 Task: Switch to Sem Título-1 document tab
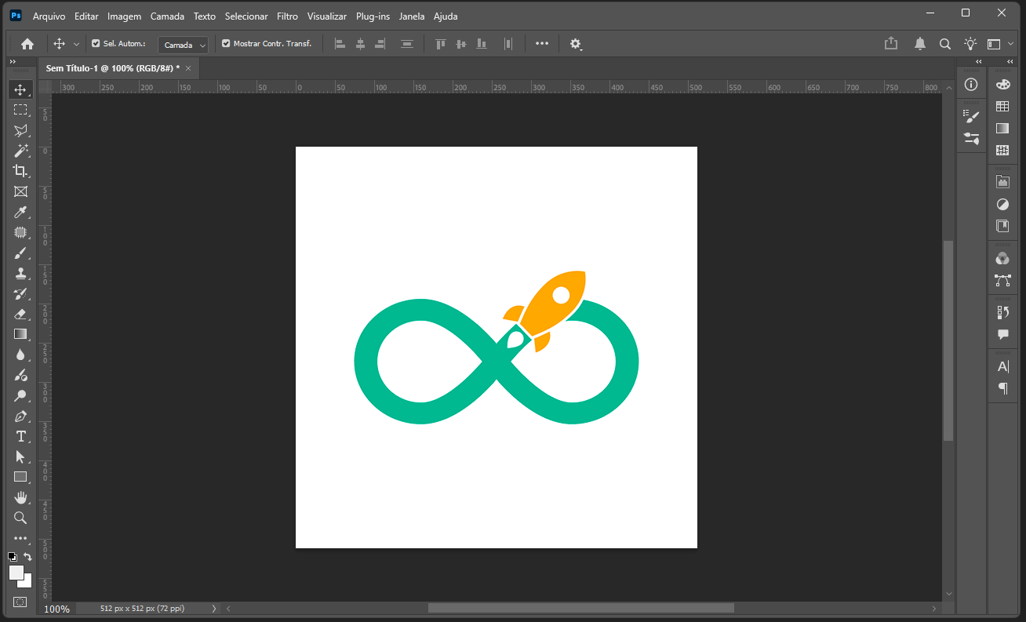[112, 68]
